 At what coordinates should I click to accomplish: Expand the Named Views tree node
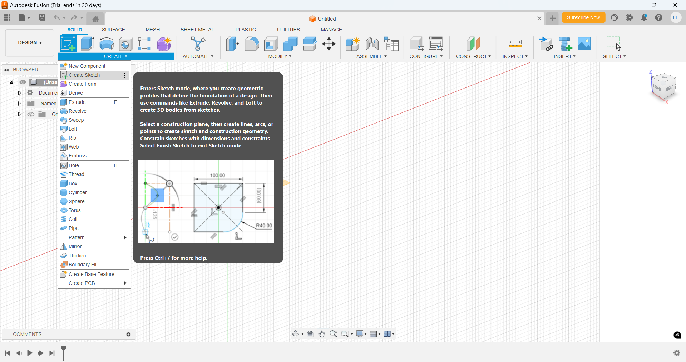pos(20,104)
